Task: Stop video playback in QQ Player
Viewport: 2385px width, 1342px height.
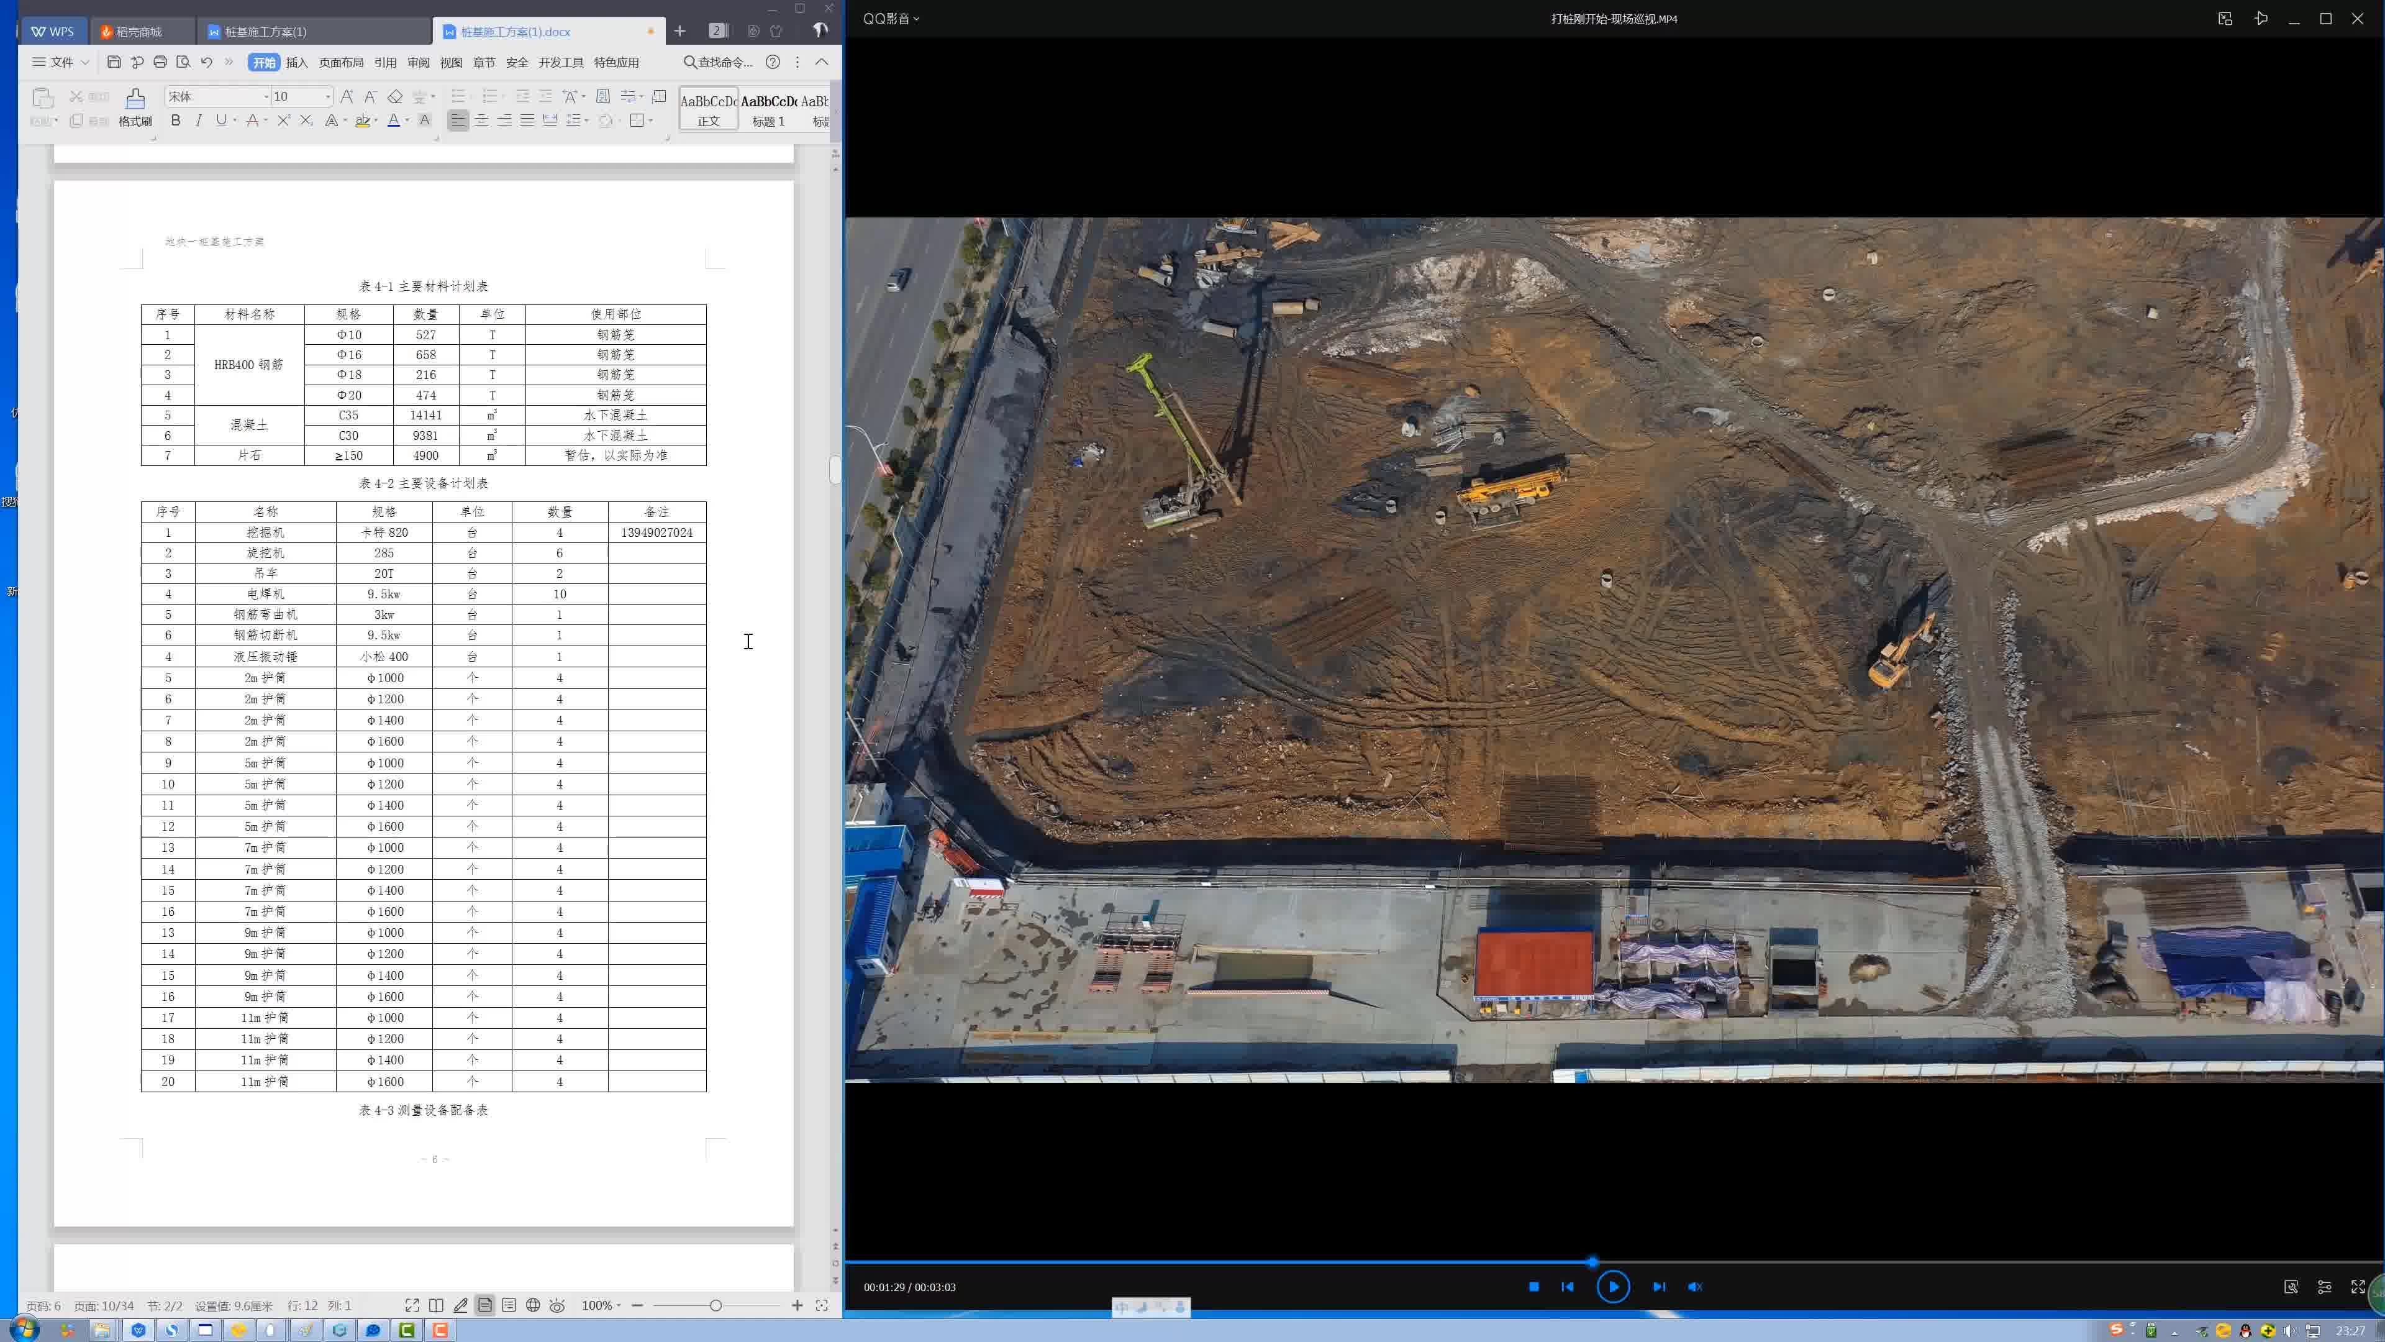Action: pyautogui.click(x=1533, y=1287)
